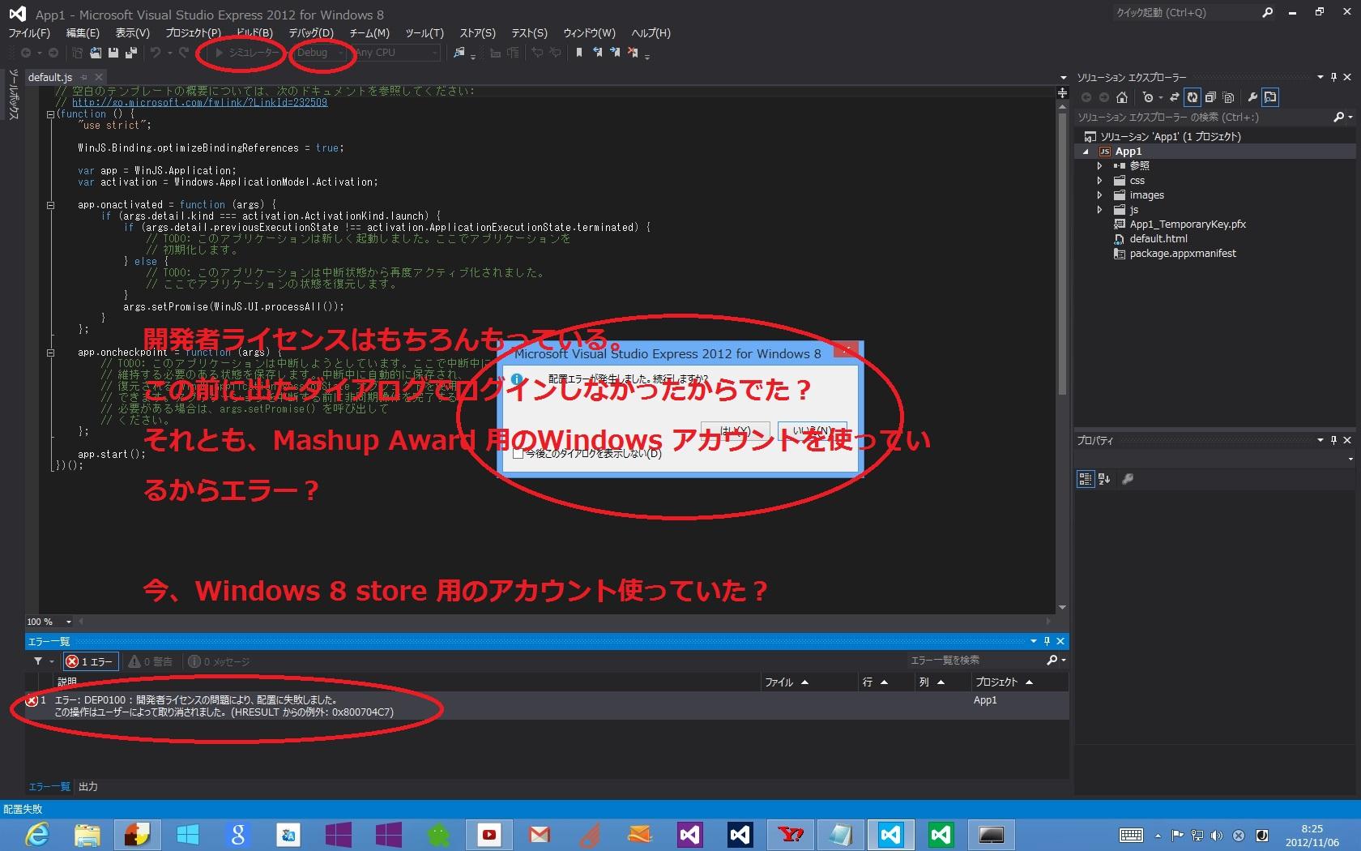
Task: Click the categorized view icon in Properties panel
Action: pos(1085,479)
